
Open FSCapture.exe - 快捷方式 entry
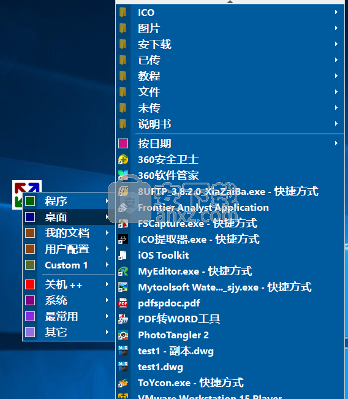coord(230,224)
